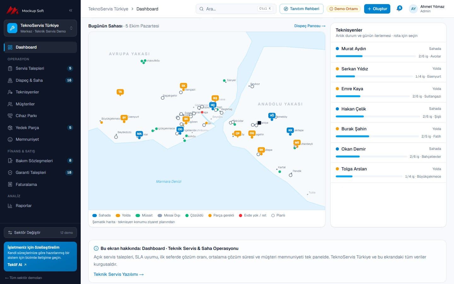Select the HÇ map marker

pos(213,105)
